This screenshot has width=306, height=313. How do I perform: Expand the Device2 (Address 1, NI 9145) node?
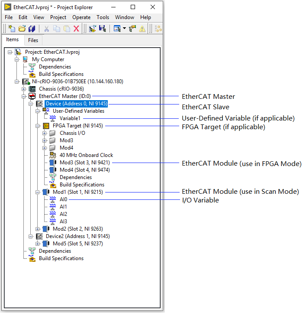(31, 236)
